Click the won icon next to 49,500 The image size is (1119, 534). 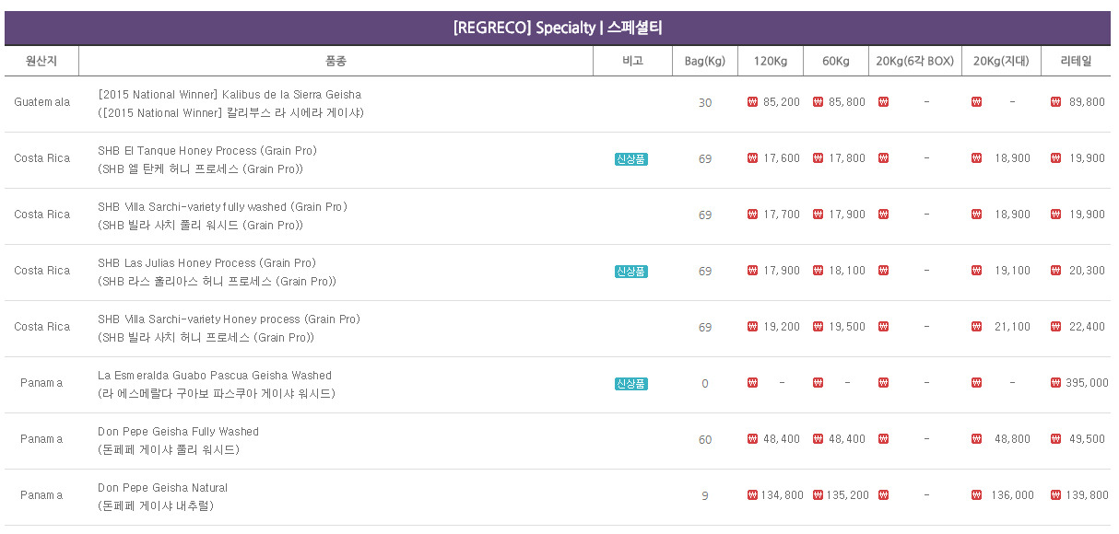point(1055,439)
